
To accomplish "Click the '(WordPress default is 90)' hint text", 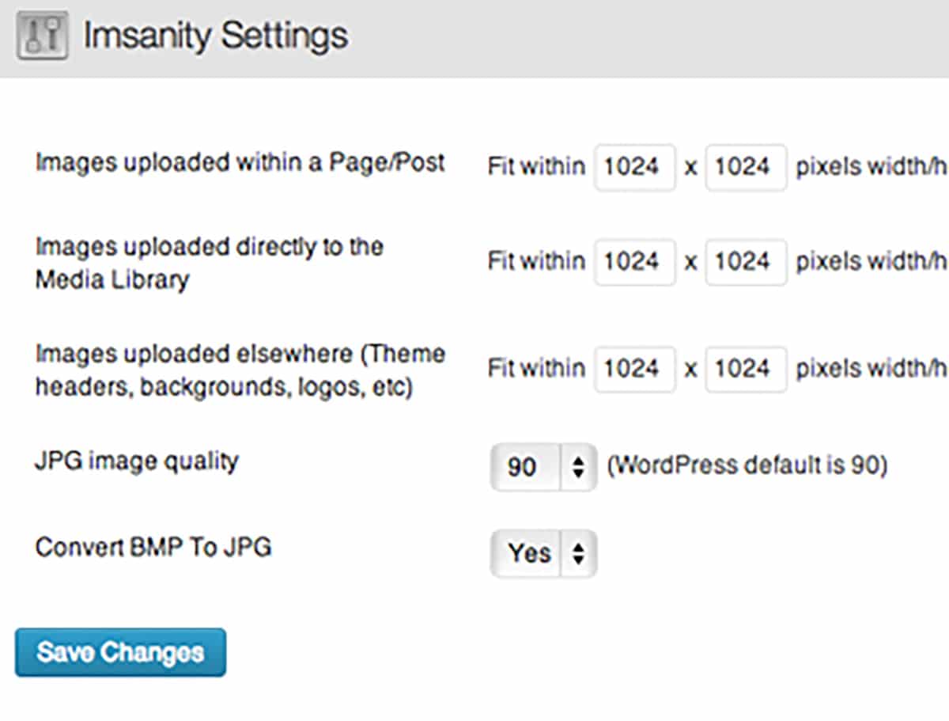I will pyautogui.click(x=747, y=466).
